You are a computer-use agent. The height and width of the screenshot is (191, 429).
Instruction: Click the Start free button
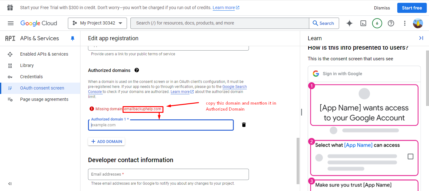(412, 8)
